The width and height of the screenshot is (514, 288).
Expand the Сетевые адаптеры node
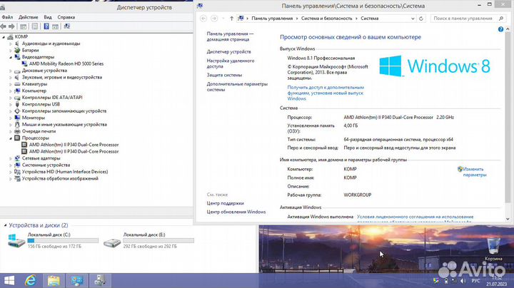pyautogui.click(x=11, y=158)
